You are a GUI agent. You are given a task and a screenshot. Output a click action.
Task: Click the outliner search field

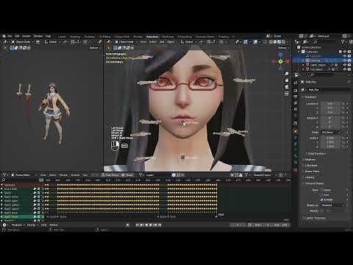coord(326,42)
